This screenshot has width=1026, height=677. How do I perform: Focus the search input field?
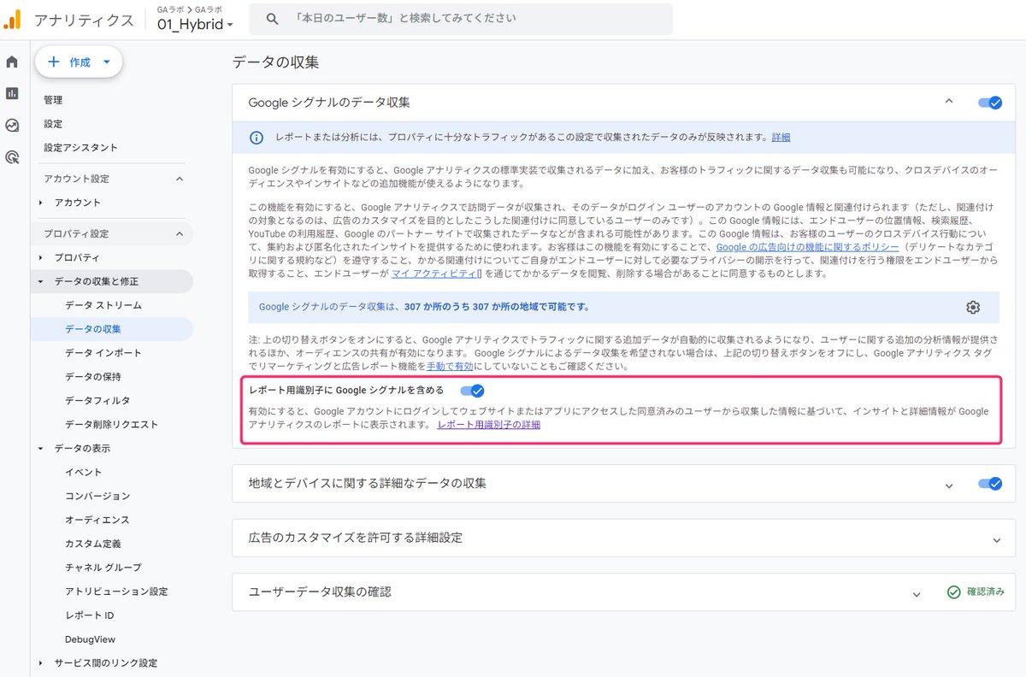[461, 18]
